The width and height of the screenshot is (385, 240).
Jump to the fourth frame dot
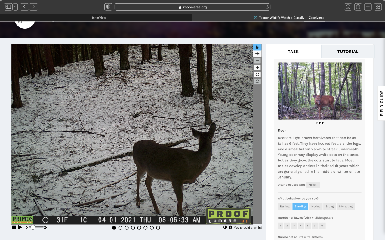point(133,228)
